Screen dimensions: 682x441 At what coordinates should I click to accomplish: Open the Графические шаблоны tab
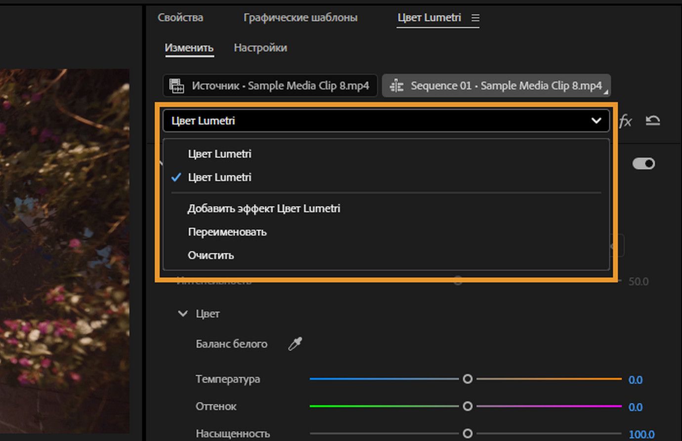click(x=300, y=18)
